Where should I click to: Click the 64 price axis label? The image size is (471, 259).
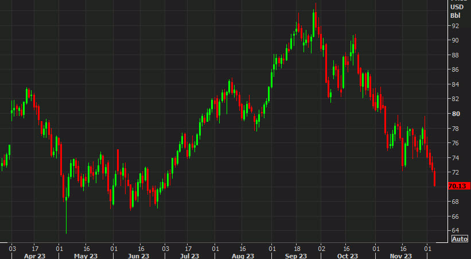pos(455,230)
